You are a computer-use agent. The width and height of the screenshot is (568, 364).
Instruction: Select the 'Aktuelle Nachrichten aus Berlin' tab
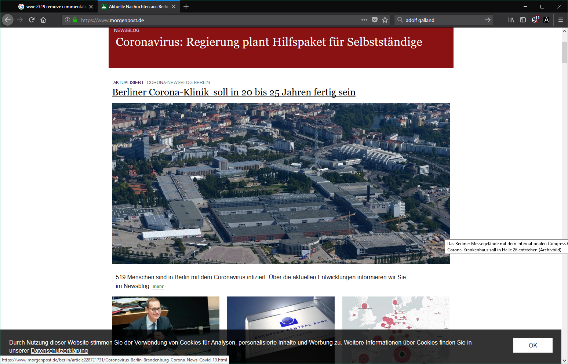139,7
